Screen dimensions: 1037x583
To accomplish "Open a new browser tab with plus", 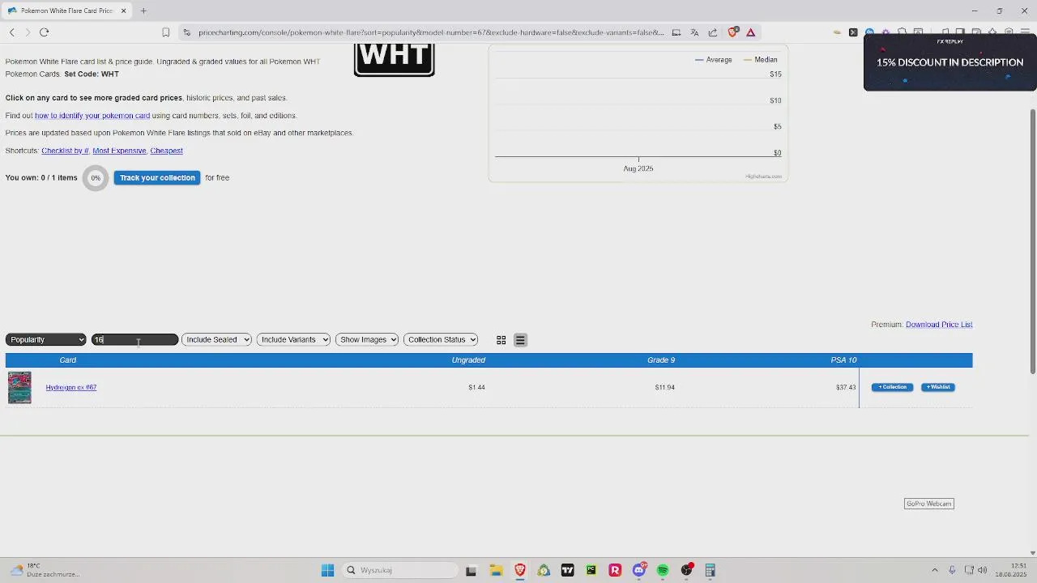I will pyautogui.click(x=143, y=11).
